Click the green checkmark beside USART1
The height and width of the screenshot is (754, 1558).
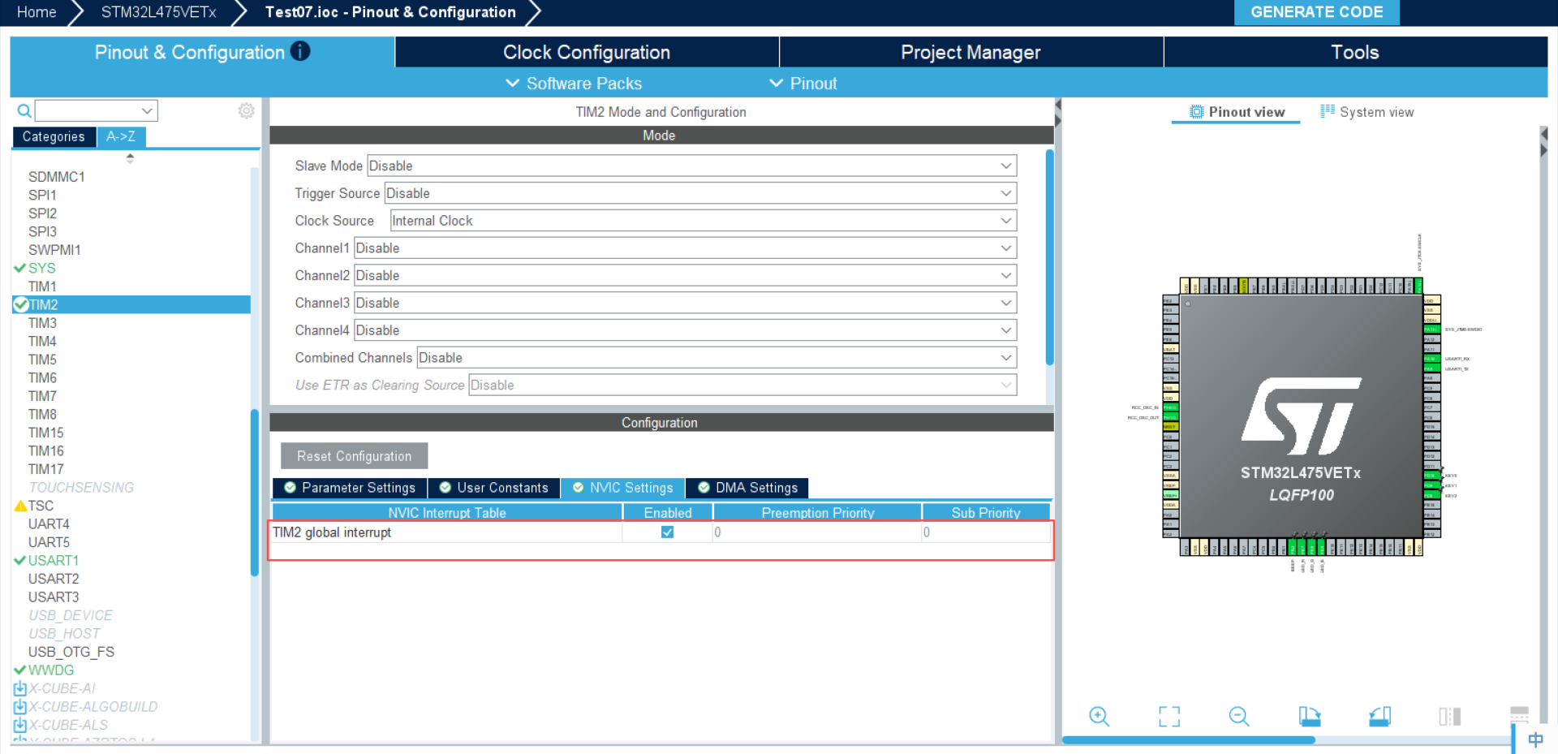(x=20, y=560)
